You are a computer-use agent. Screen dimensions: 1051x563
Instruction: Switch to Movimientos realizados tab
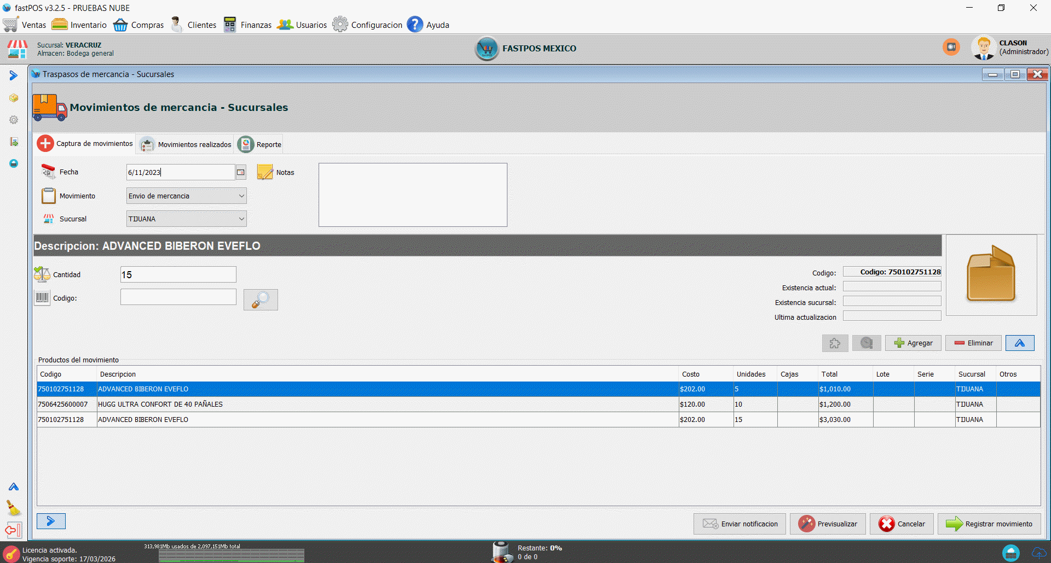[x=186, y=144]
